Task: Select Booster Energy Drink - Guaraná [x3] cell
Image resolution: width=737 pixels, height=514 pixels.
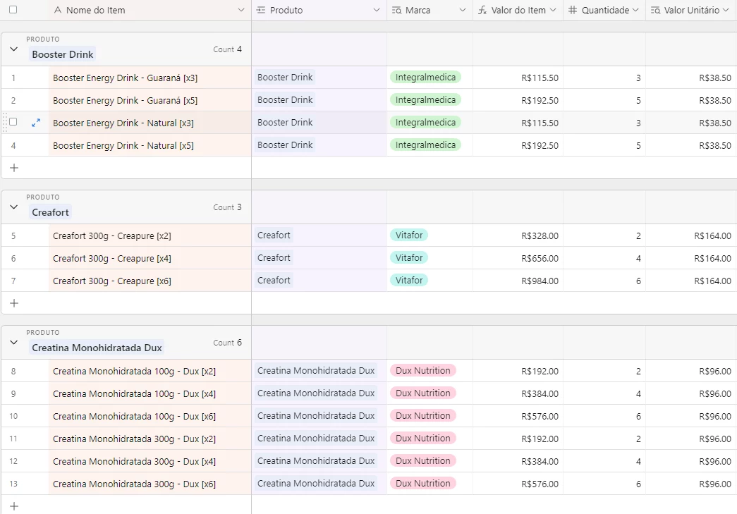Action: point(150,78)
